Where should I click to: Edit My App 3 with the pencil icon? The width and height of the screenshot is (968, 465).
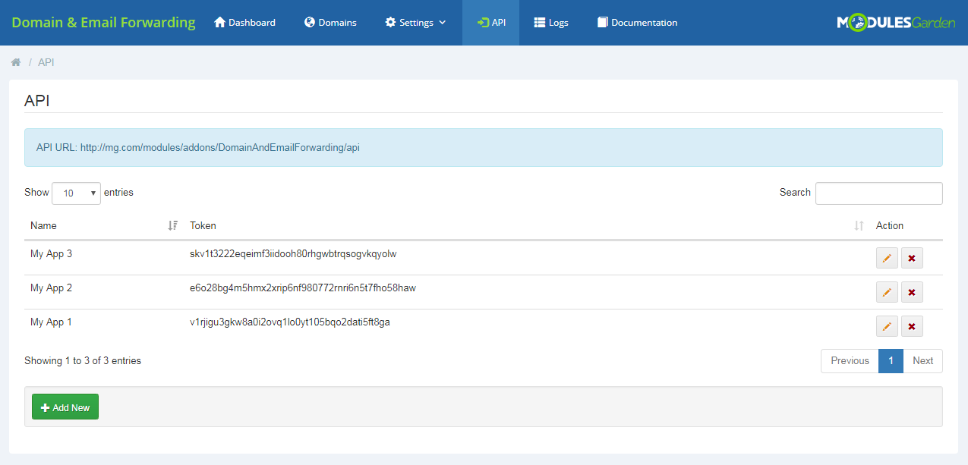[887, 257]
